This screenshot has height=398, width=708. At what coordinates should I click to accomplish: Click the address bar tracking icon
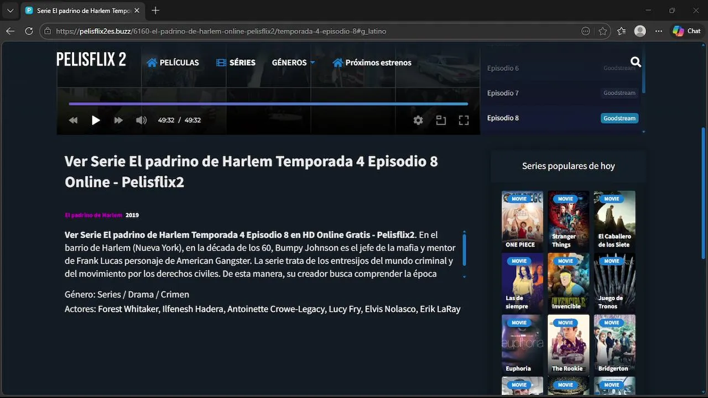pyautogui.click(x=585, y=31)
